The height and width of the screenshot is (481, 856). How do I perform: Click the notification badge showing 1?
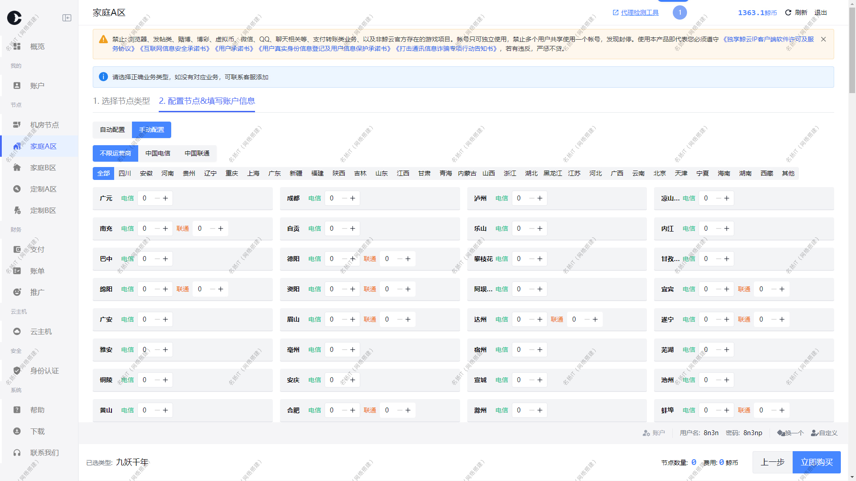click(679, 12)
